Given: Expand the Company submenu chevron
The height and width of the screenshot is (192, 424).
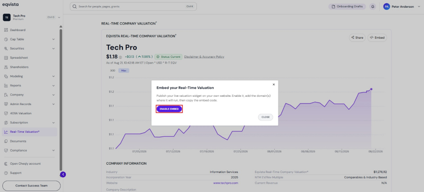Looking at the screenshot, I should (x=54, y=95).
